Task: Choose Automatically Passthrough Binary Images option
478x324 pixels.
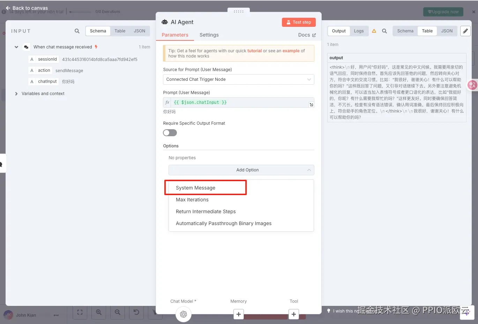Action: (241, 223)
